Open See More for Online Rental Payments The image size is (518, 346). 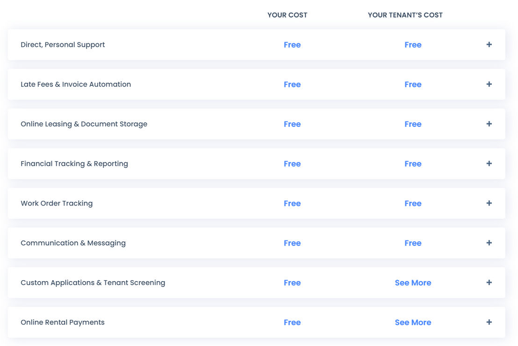coord(413,322)
